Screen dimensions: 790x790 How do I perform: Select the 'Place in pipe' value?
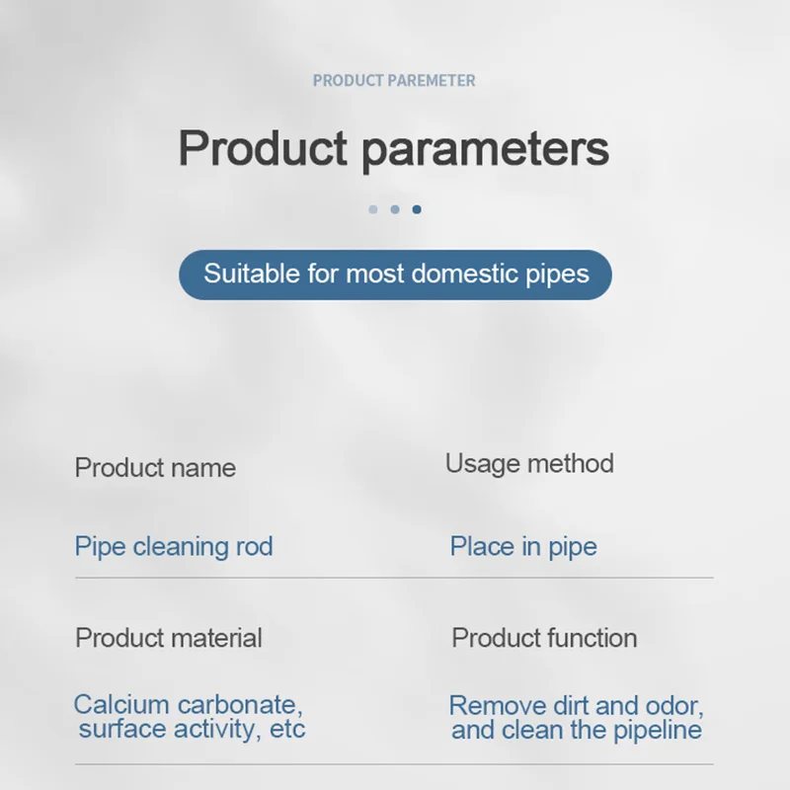pos(523,547)
